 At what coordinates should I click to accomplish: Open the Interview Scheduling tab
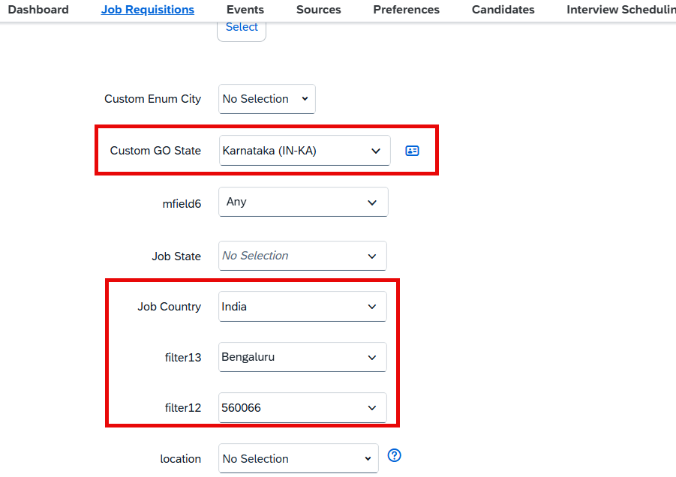pos(620,10)
